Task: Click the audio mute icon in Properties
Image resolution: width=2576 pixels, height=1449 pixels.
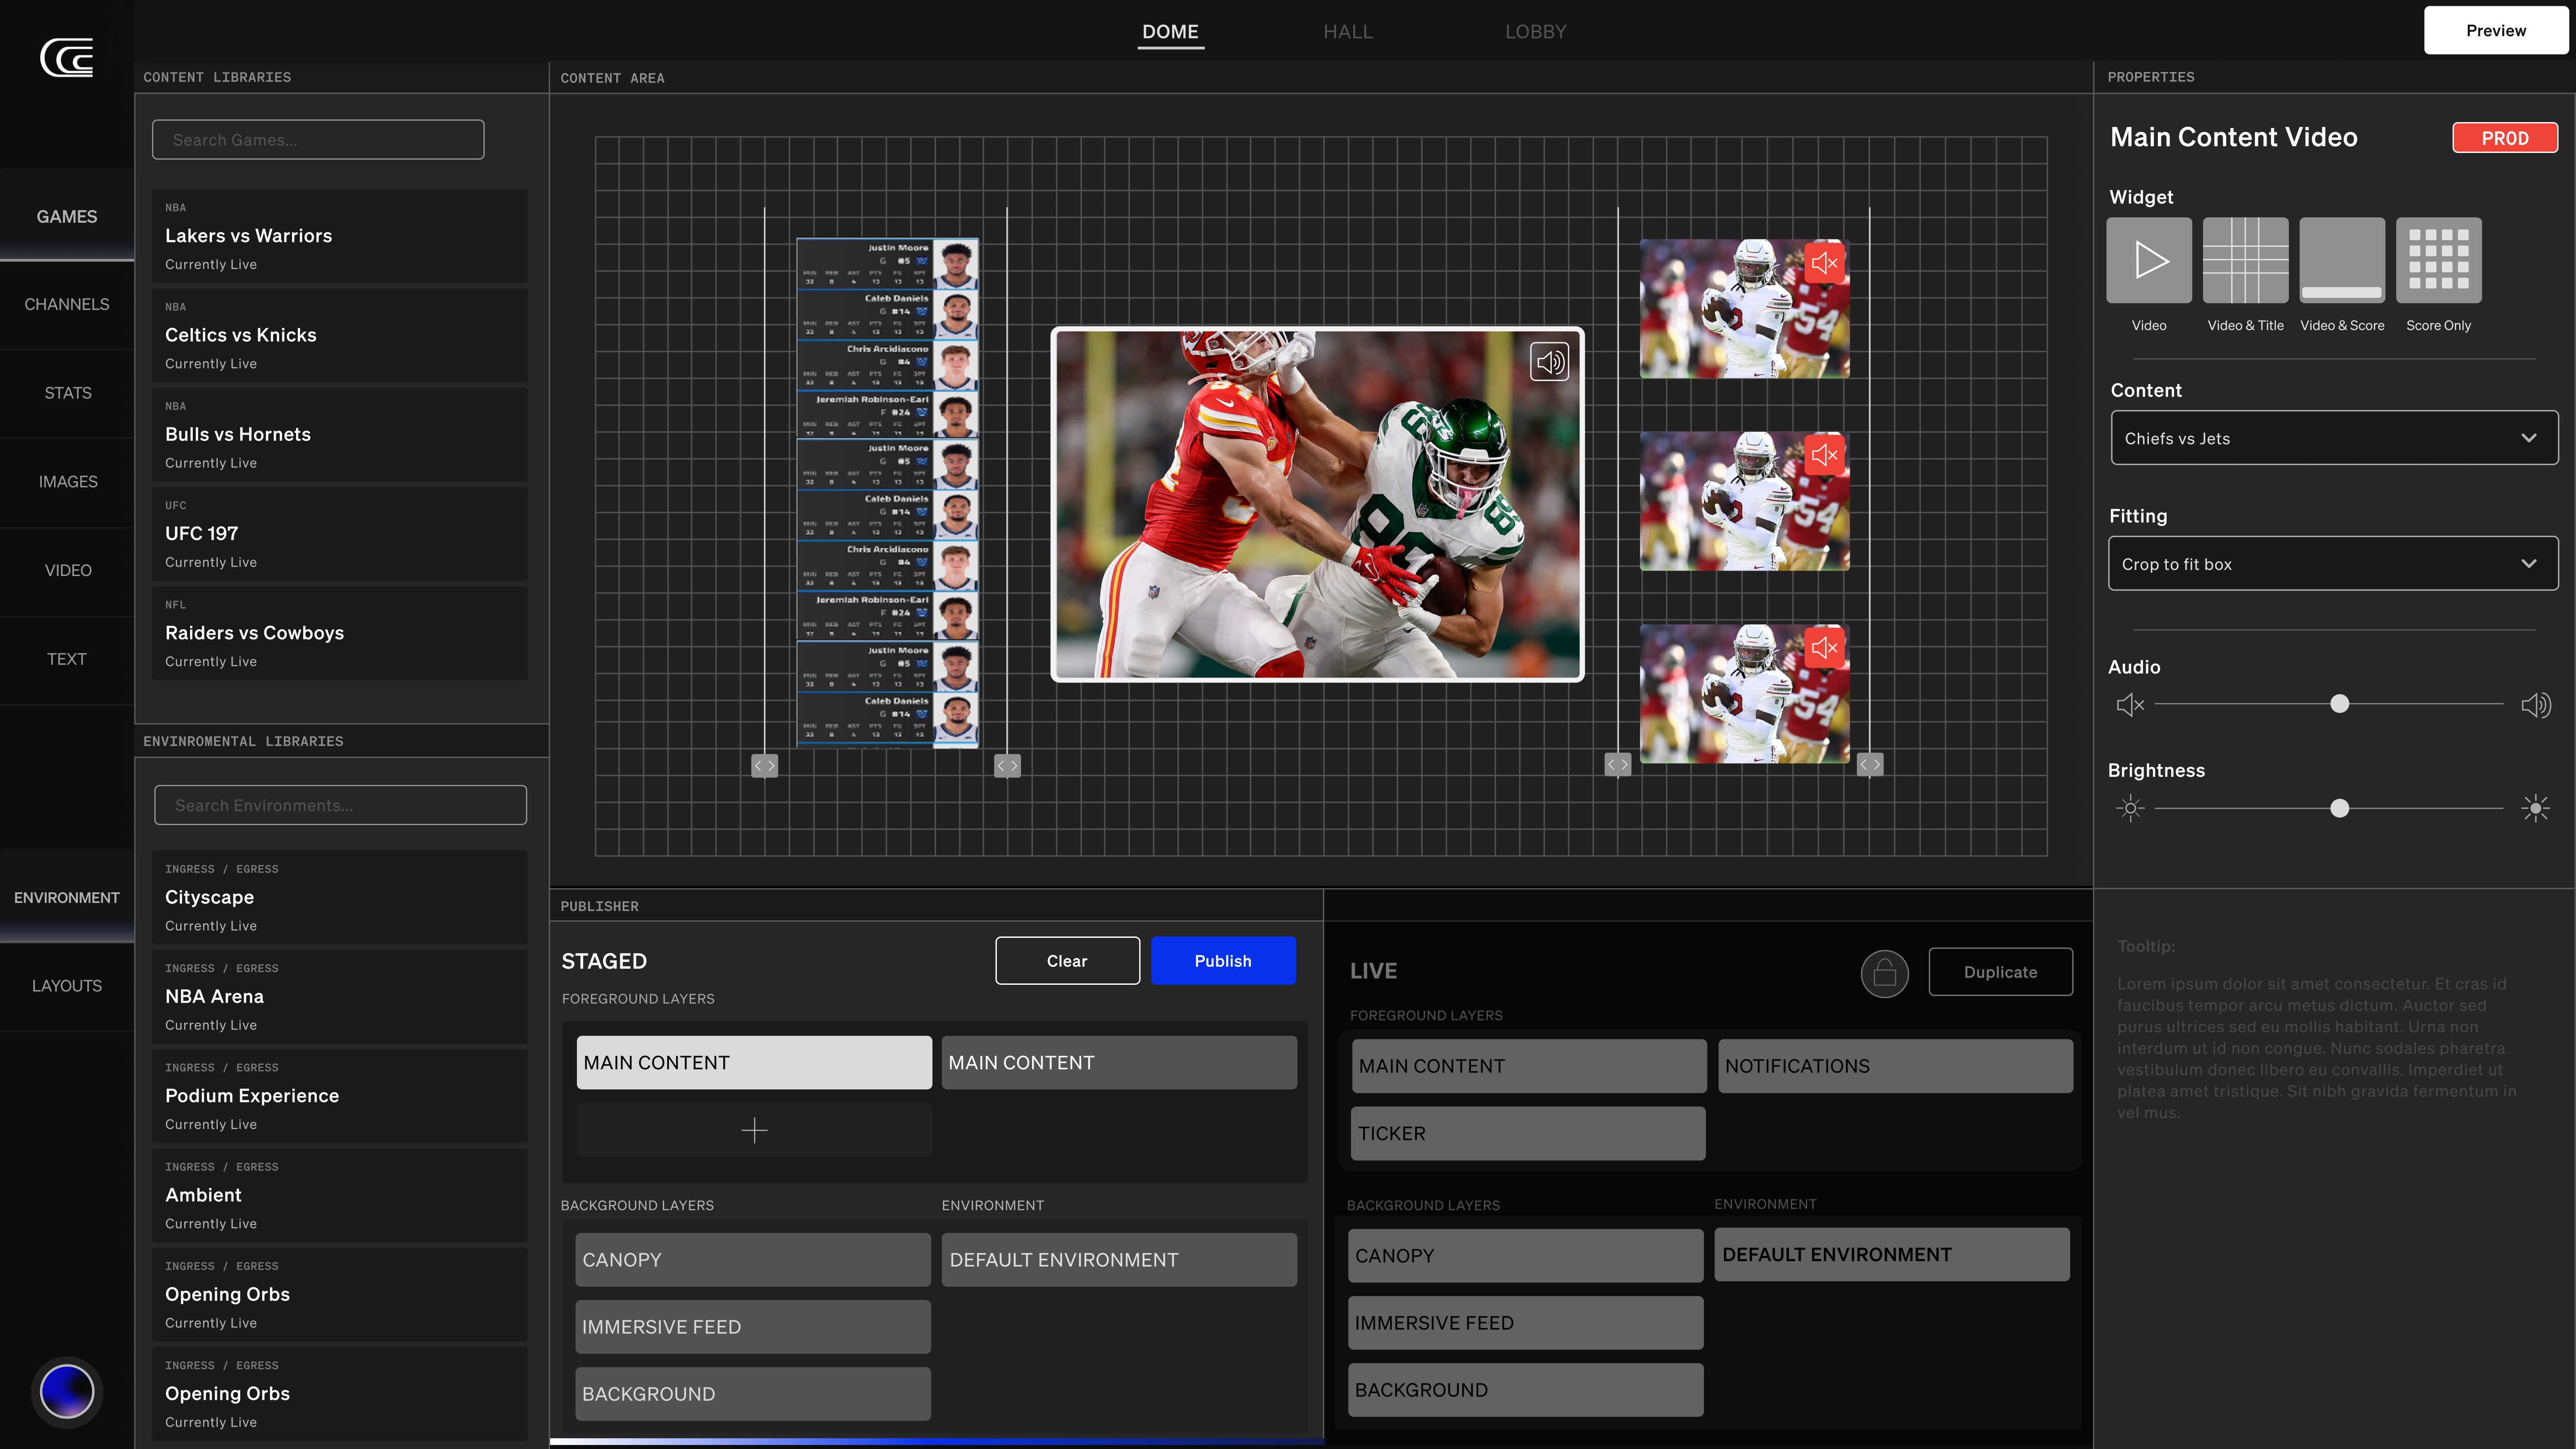Action: 2130,705
